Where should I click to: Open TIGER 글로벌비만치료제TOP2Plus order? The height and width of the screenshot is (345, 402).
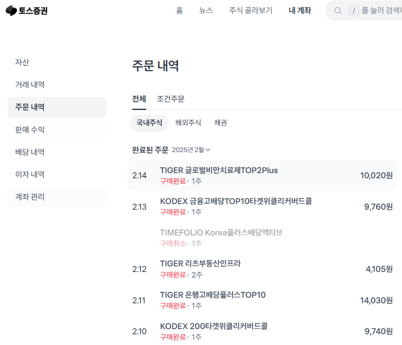click(x=263, y=176)
